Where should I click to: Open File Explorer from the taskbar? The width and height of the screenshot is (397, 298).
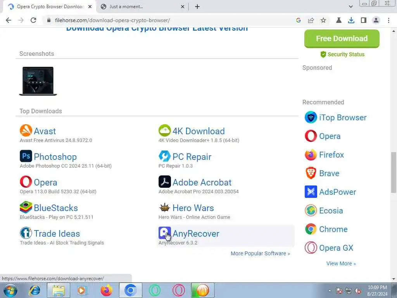click(x=59, y=290)
